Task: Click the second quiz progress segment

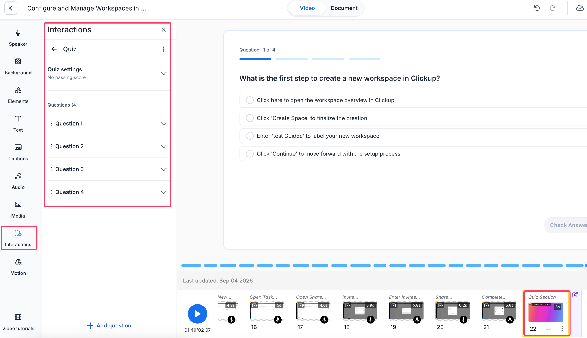Action: 291,59
